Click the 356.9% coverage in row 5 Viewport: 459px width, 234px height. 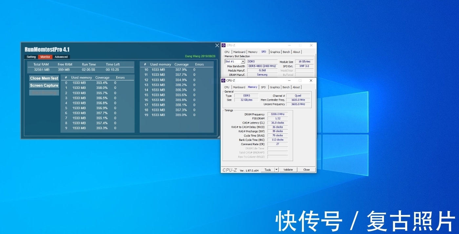pos(102,108)
